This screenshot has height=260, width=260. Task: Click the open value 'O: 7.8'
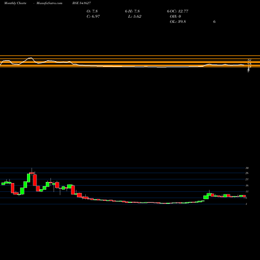pos(92,11)
